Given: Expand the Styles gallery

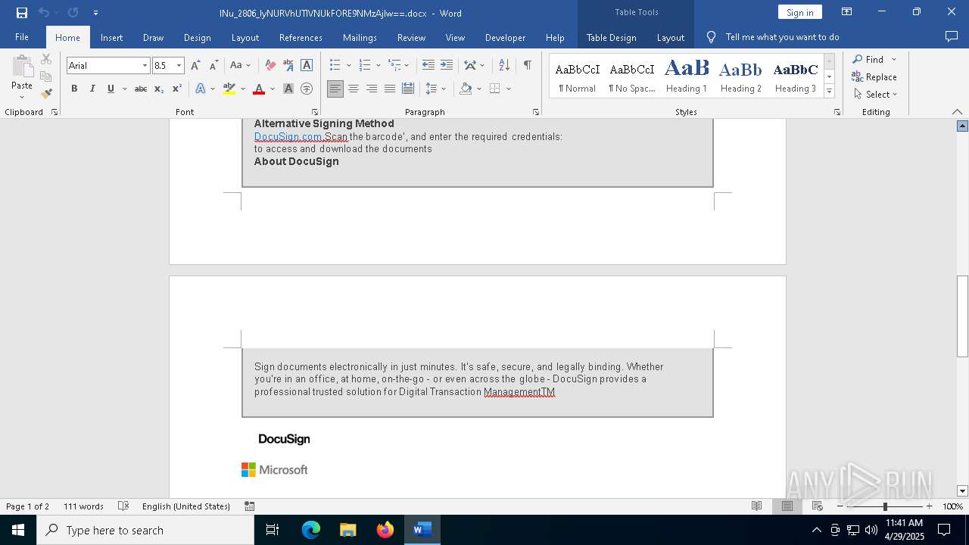Looking at the screenshot, I should coord(829,91).
